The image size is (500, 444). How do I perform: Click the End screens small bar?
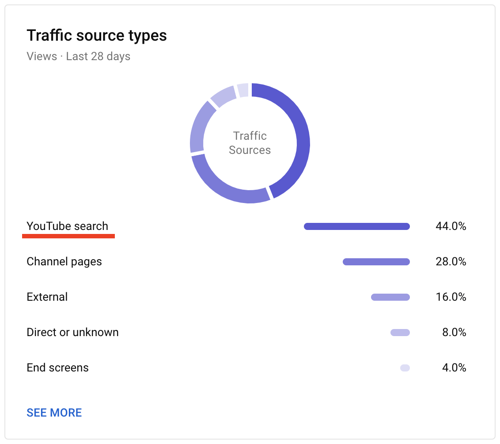(405, 368)
